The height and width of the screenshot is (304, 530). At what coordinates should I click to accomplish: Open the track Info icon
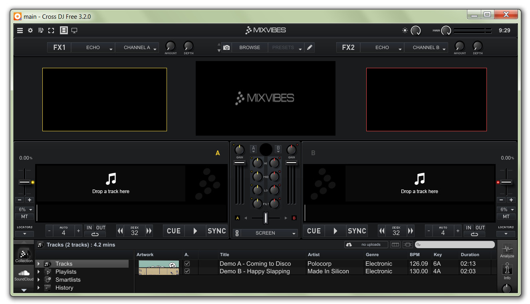click(507, 271)
